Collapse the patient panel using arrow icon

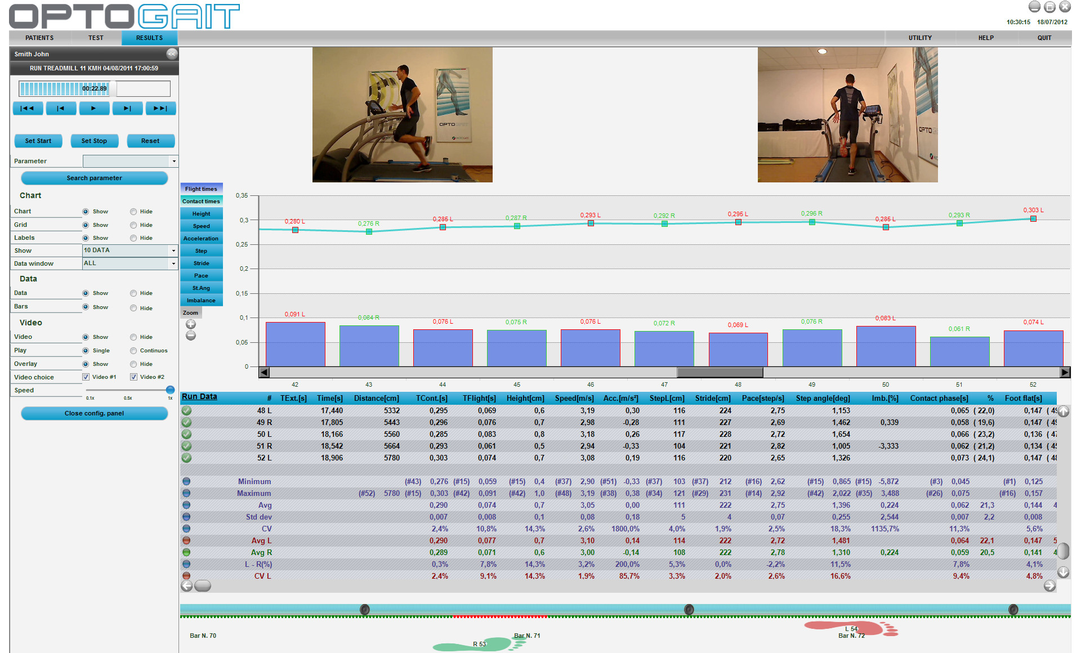[x=172, y=53]
